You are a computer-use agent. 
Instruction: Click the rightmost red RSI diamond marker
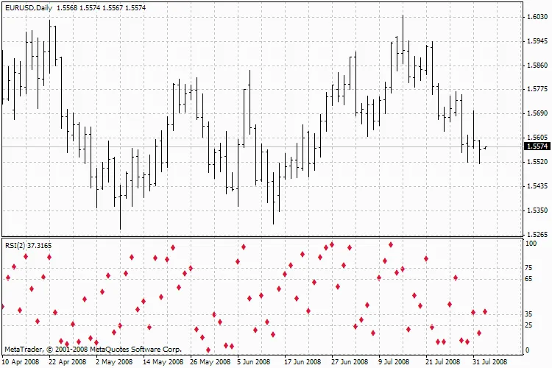(485, 312)
